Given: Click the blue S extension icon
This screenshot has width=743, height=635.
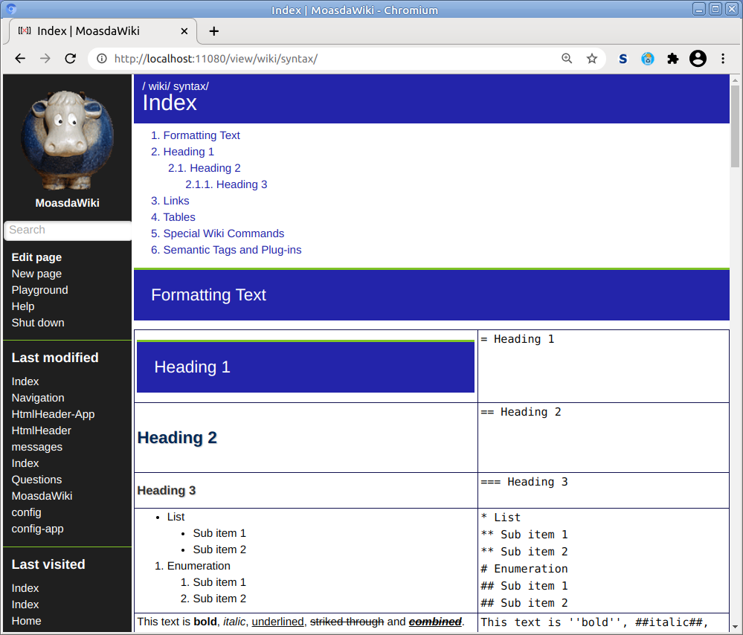Looking at the screenshot, I should click(623, 59).
